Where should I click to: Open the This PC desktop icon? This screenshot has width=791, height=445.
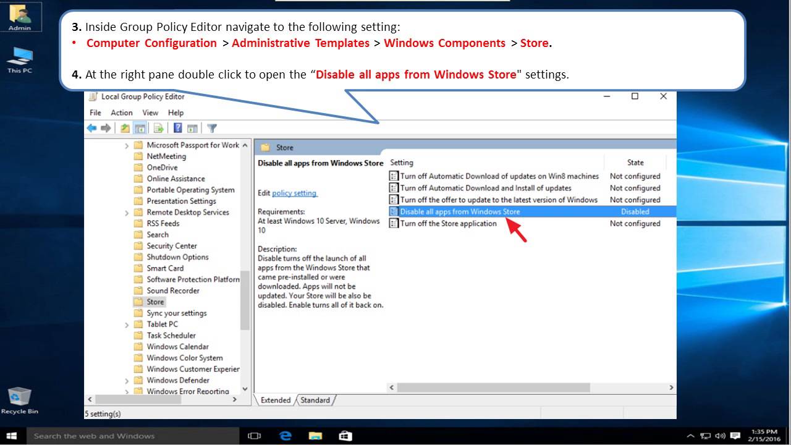pos(20,60)
